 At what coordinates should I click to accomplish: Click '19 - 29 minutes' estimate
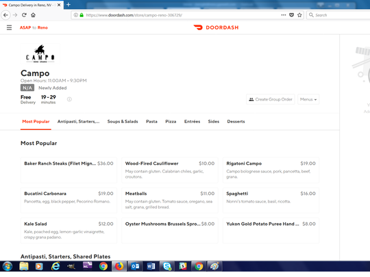coord(49,99)
